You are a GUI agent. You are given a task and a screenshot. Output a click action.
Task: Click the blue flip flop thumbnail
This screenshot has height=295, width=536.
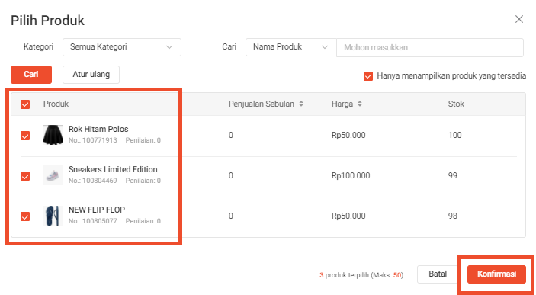tap(53, 216)
